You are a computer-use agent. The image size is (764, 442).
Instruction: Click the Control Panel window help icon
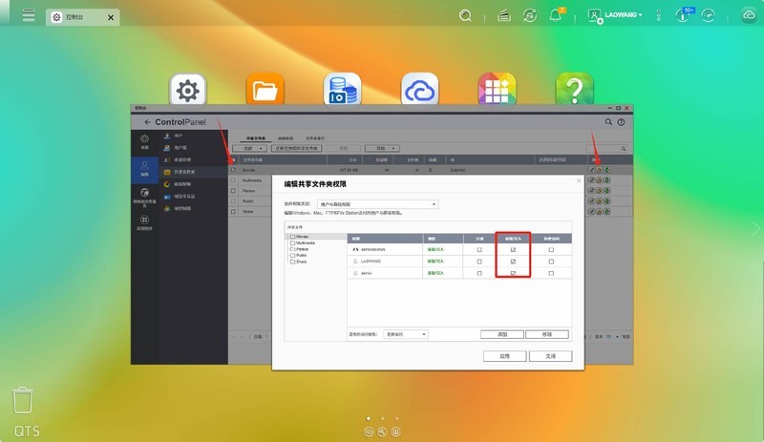(x=622, y=122)
